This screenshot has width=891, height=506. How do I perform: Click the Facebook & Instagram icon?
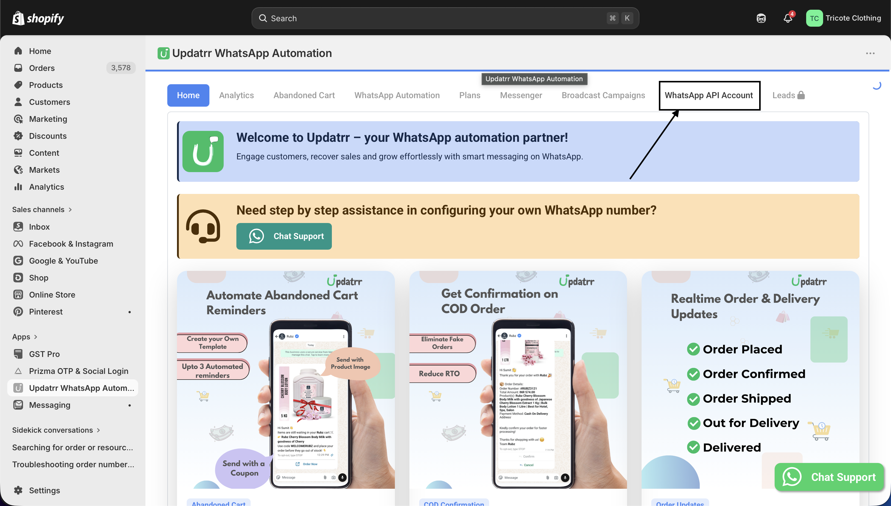pos(18,244)
